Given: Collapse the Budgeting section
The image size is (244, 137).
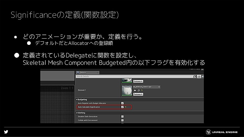Looking at the screenshot, I should tap(77, 99).
